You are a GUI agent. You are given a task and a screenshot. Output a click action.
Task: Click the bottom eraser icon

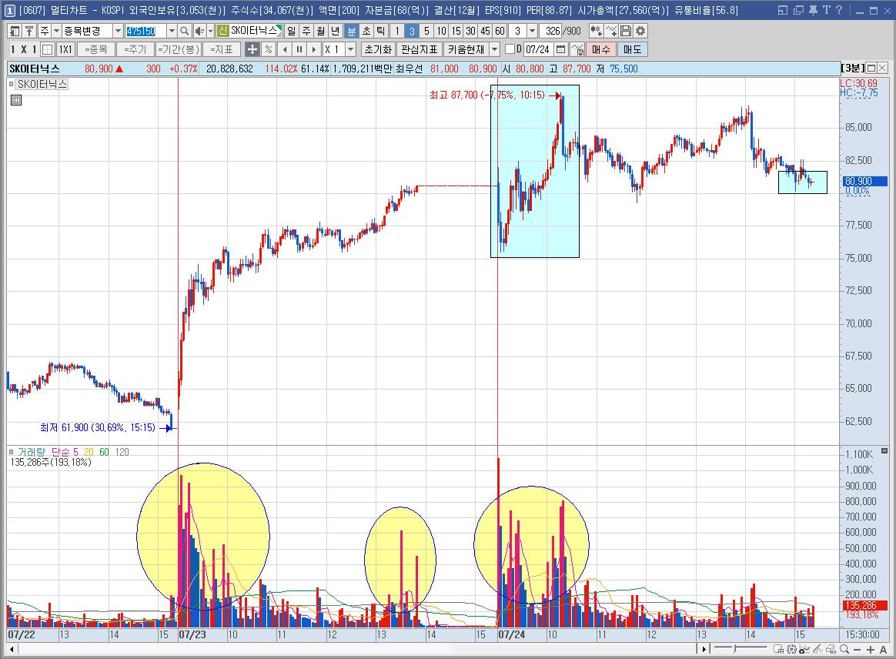tap(831, 649)
